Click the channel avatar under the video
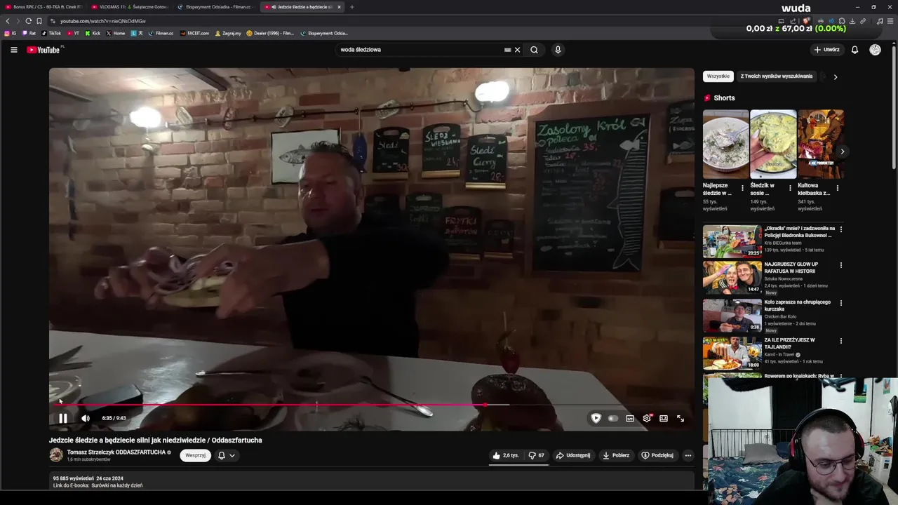This screenshot has width=898, height=505. coord(56,455)
